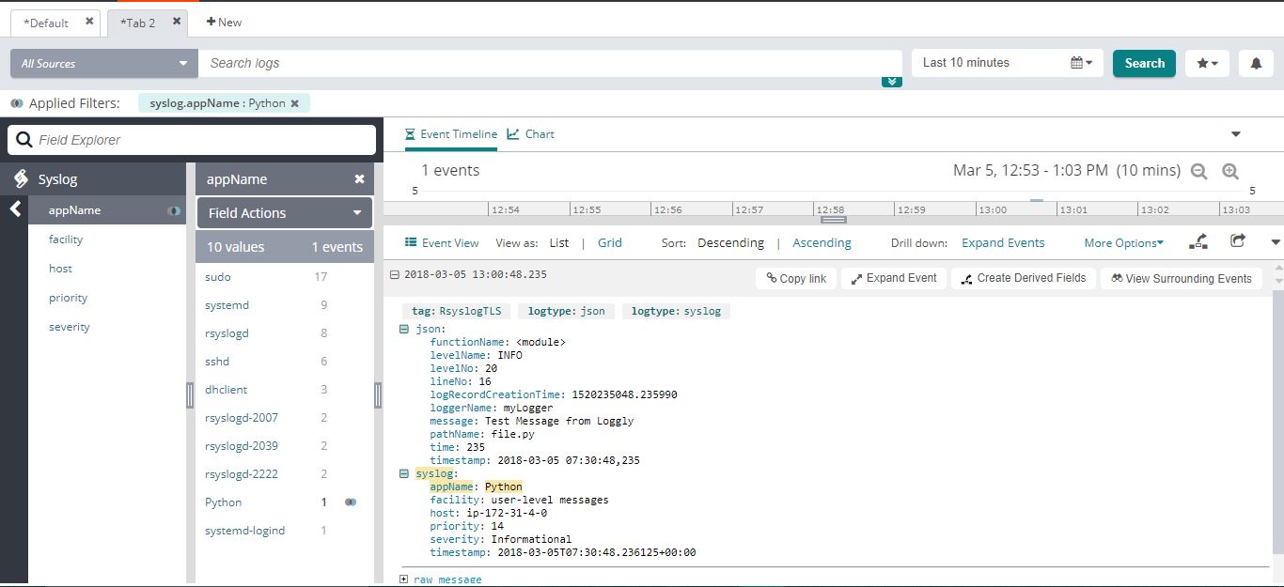This screenshot has width=1284, height=587.
Task: Zoom out the event timeline
Action: point(1198,171)
